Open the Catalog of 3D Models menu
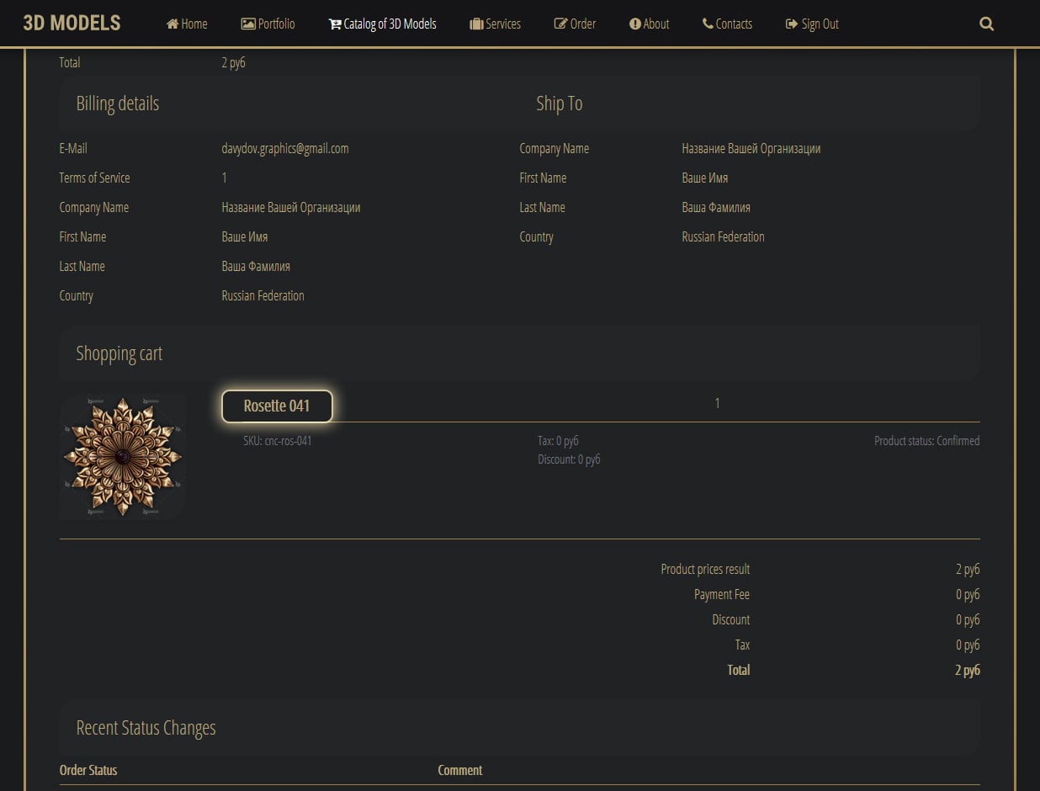This screenshot has width=1040, height=791. click(383, 24)
